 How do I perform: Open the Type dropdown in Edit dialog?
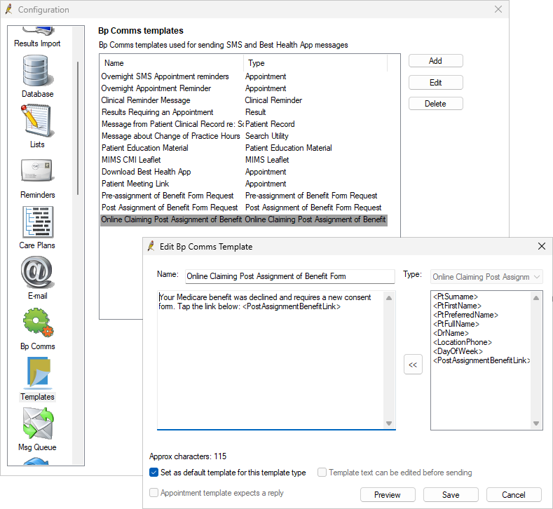tap(486, 277)
